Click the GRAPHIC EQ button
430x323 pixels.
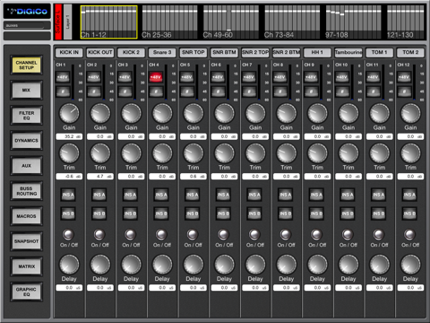pos(27,292)
